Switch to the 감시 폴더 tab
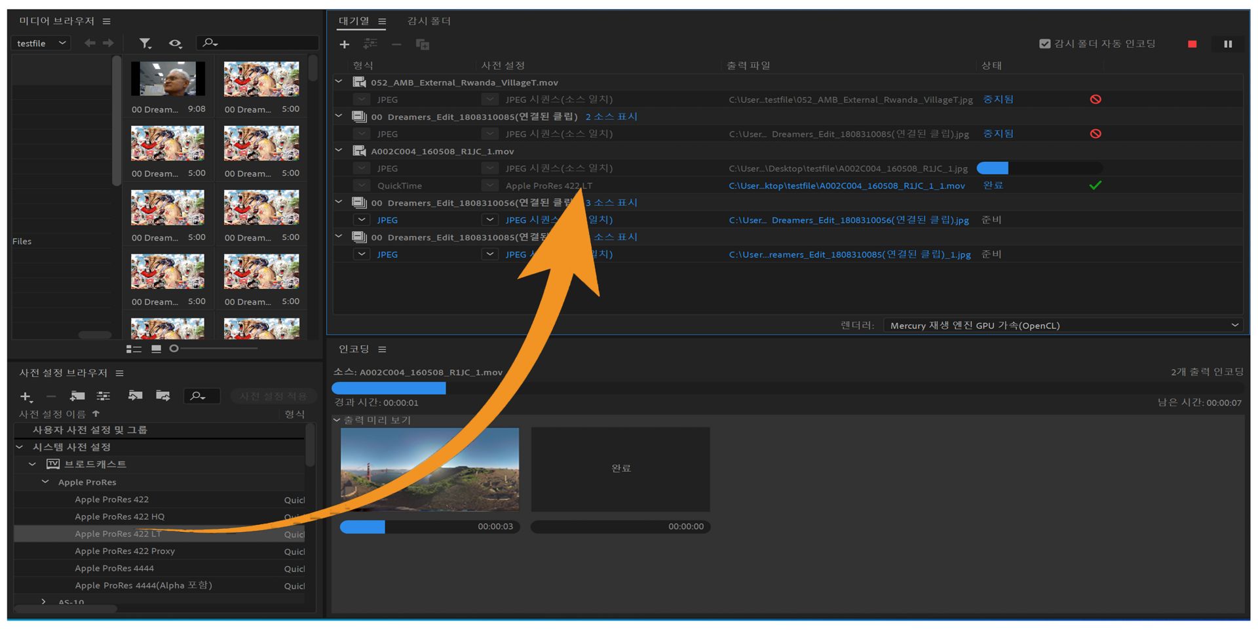Viewport: 1258px width, 633px height. tap(429, 21)
